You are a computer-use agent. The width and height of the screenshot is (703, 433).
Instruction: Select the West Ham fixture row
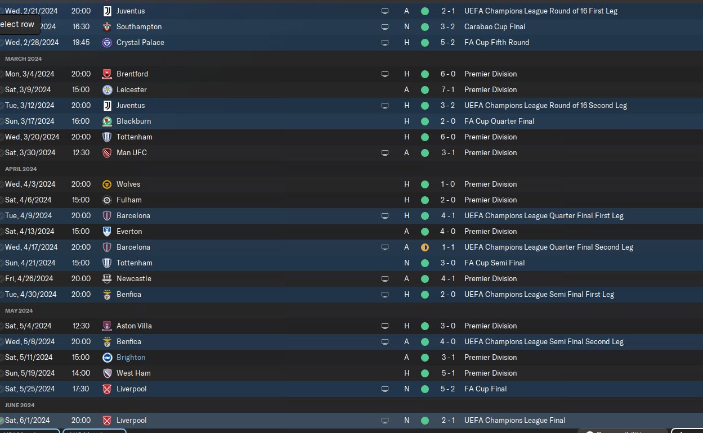(x=351, y=373)
